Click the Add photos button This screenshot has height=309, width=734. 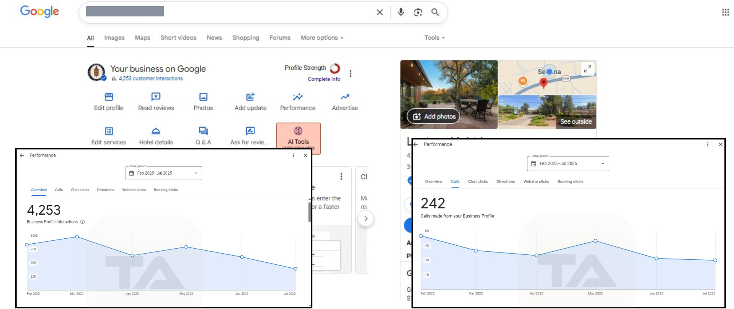click(x=434, y=116)
